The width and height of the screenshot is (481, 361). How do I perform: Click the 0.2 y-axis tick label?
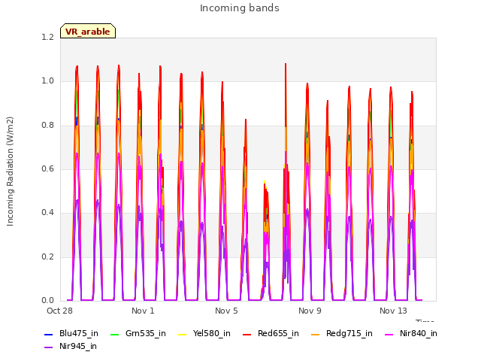click(x=48, y=256)
